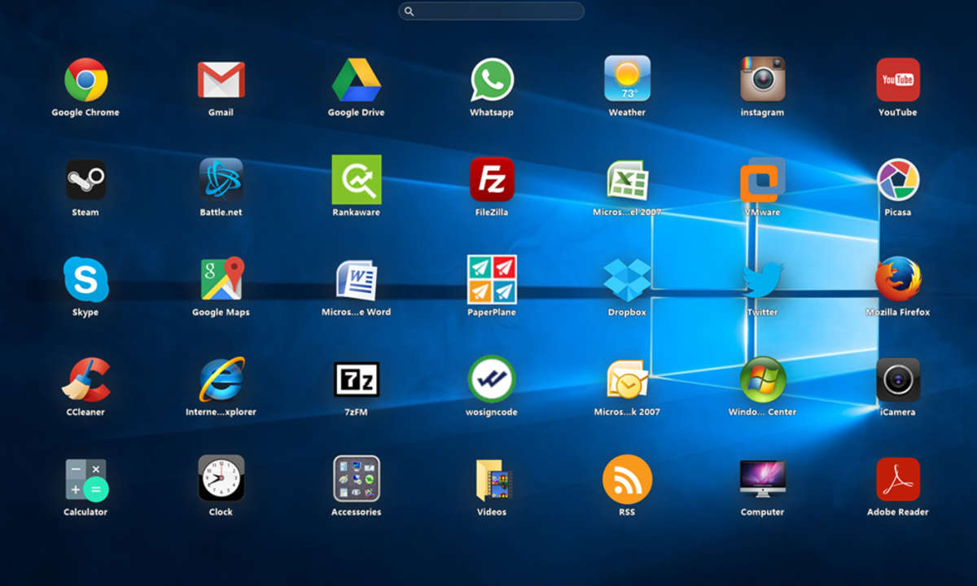Launch the Skype app
Viewport: 977px width, 586px height.
[x=85, y=279]
